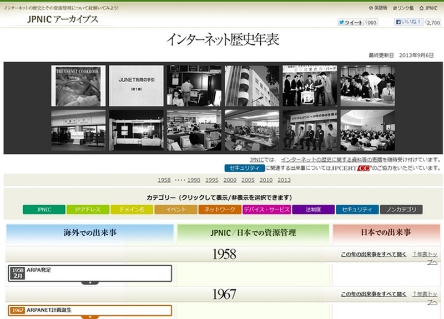Jump to year 2013 in timeline
Viewport: 444px width, 319px height.
(284, 180)
